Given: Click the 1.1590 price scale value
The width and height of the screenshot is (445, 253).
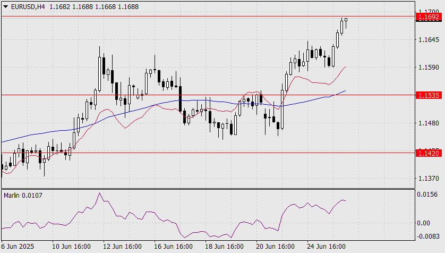Looking at the screenshot, I should tap(429, 68).
